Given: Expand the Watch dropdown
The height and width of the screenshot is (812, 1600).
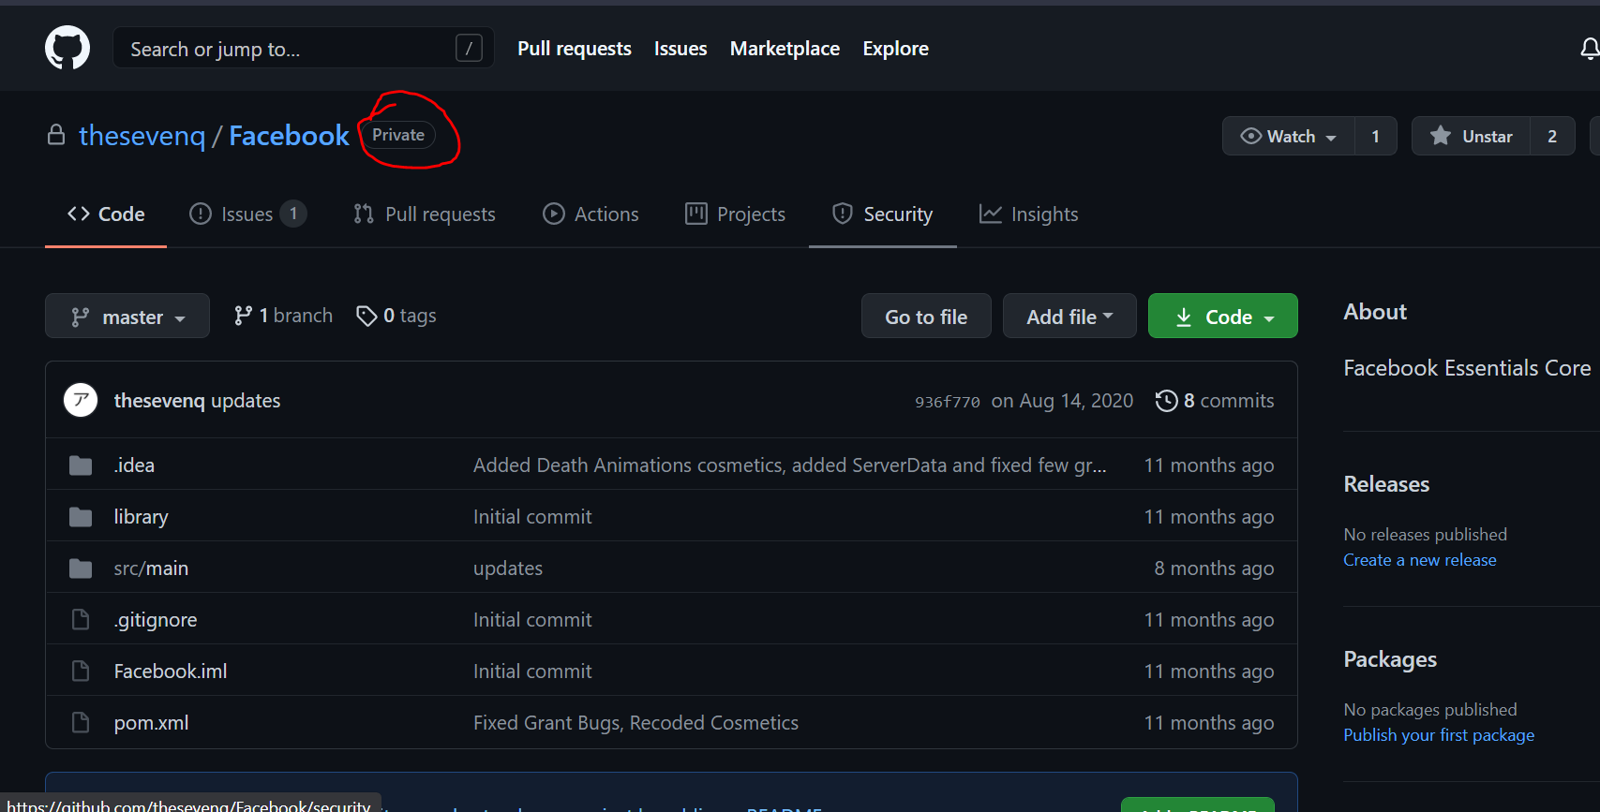Looking at the screenshot, I should click(x=1288, y=137).
